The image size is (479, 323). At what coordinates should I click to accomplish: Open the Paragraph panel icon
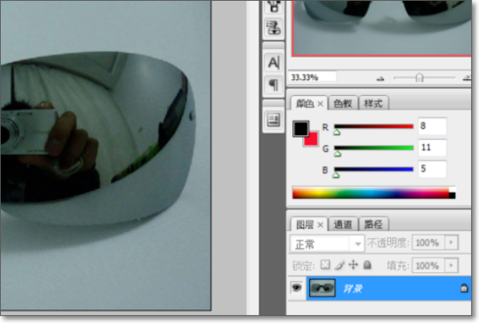tap(272, 84)
